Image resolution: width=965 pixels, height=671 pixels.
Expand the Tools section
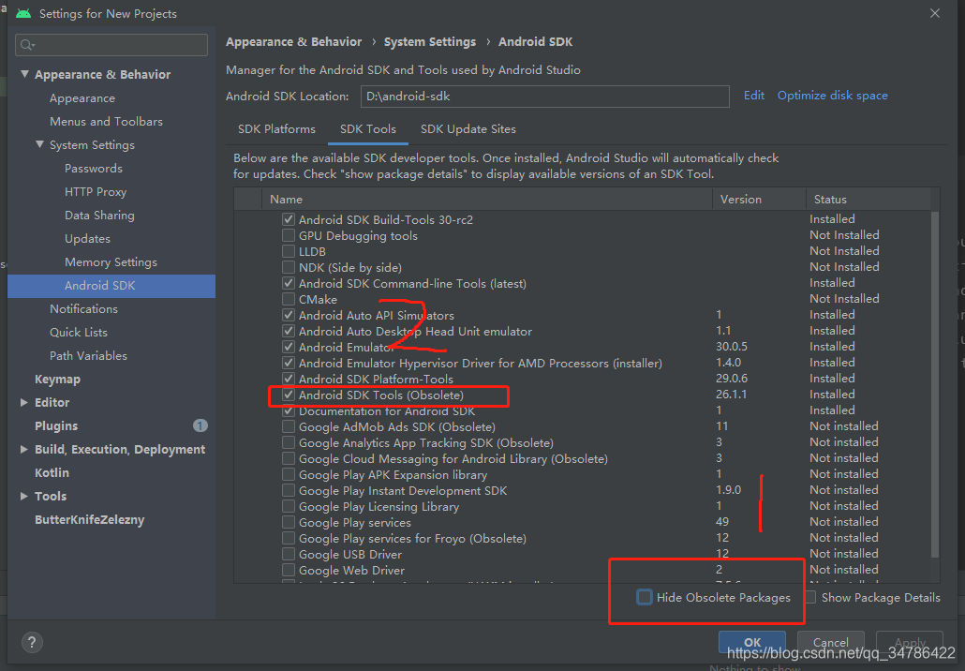24,496
